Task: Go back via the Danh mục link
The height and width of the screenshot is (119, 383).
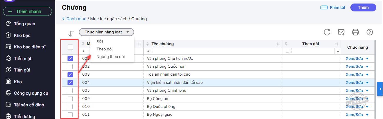Action: 74,19
